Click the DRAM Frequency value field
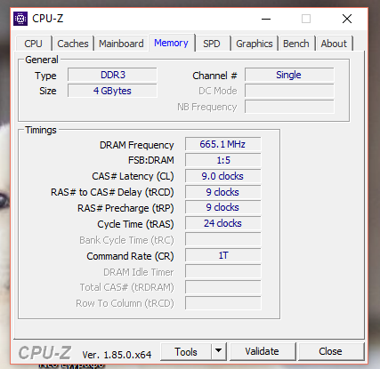This screenshot has width=380, height=369. pyautogui.click(x=222, y=144)
